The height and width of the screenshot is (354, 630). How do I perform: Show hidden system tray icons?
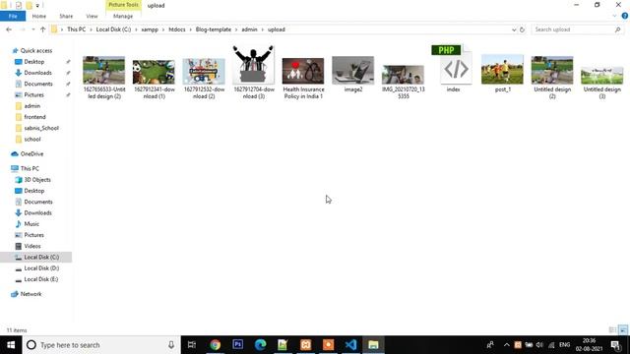(506, 345)
